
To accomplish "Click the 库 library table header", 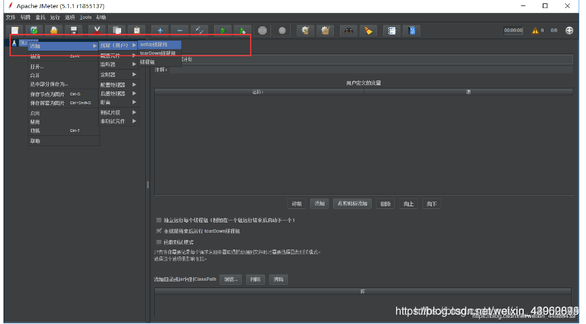I will tap(363, 292).
